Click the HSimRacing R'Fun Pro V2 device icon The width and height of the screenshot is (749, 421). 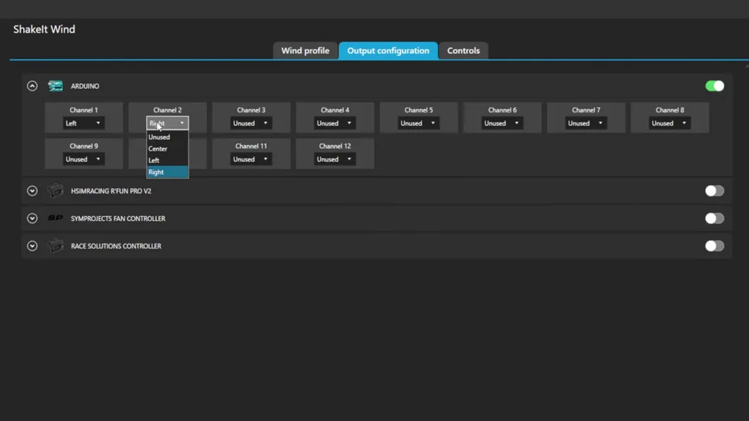click(55, 191)
